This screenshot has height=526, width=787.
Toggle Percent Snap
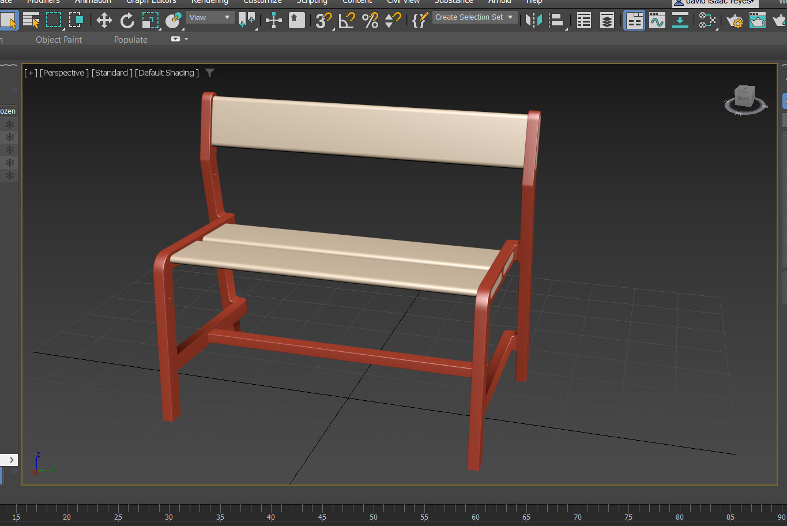click(x=370, y=20)
